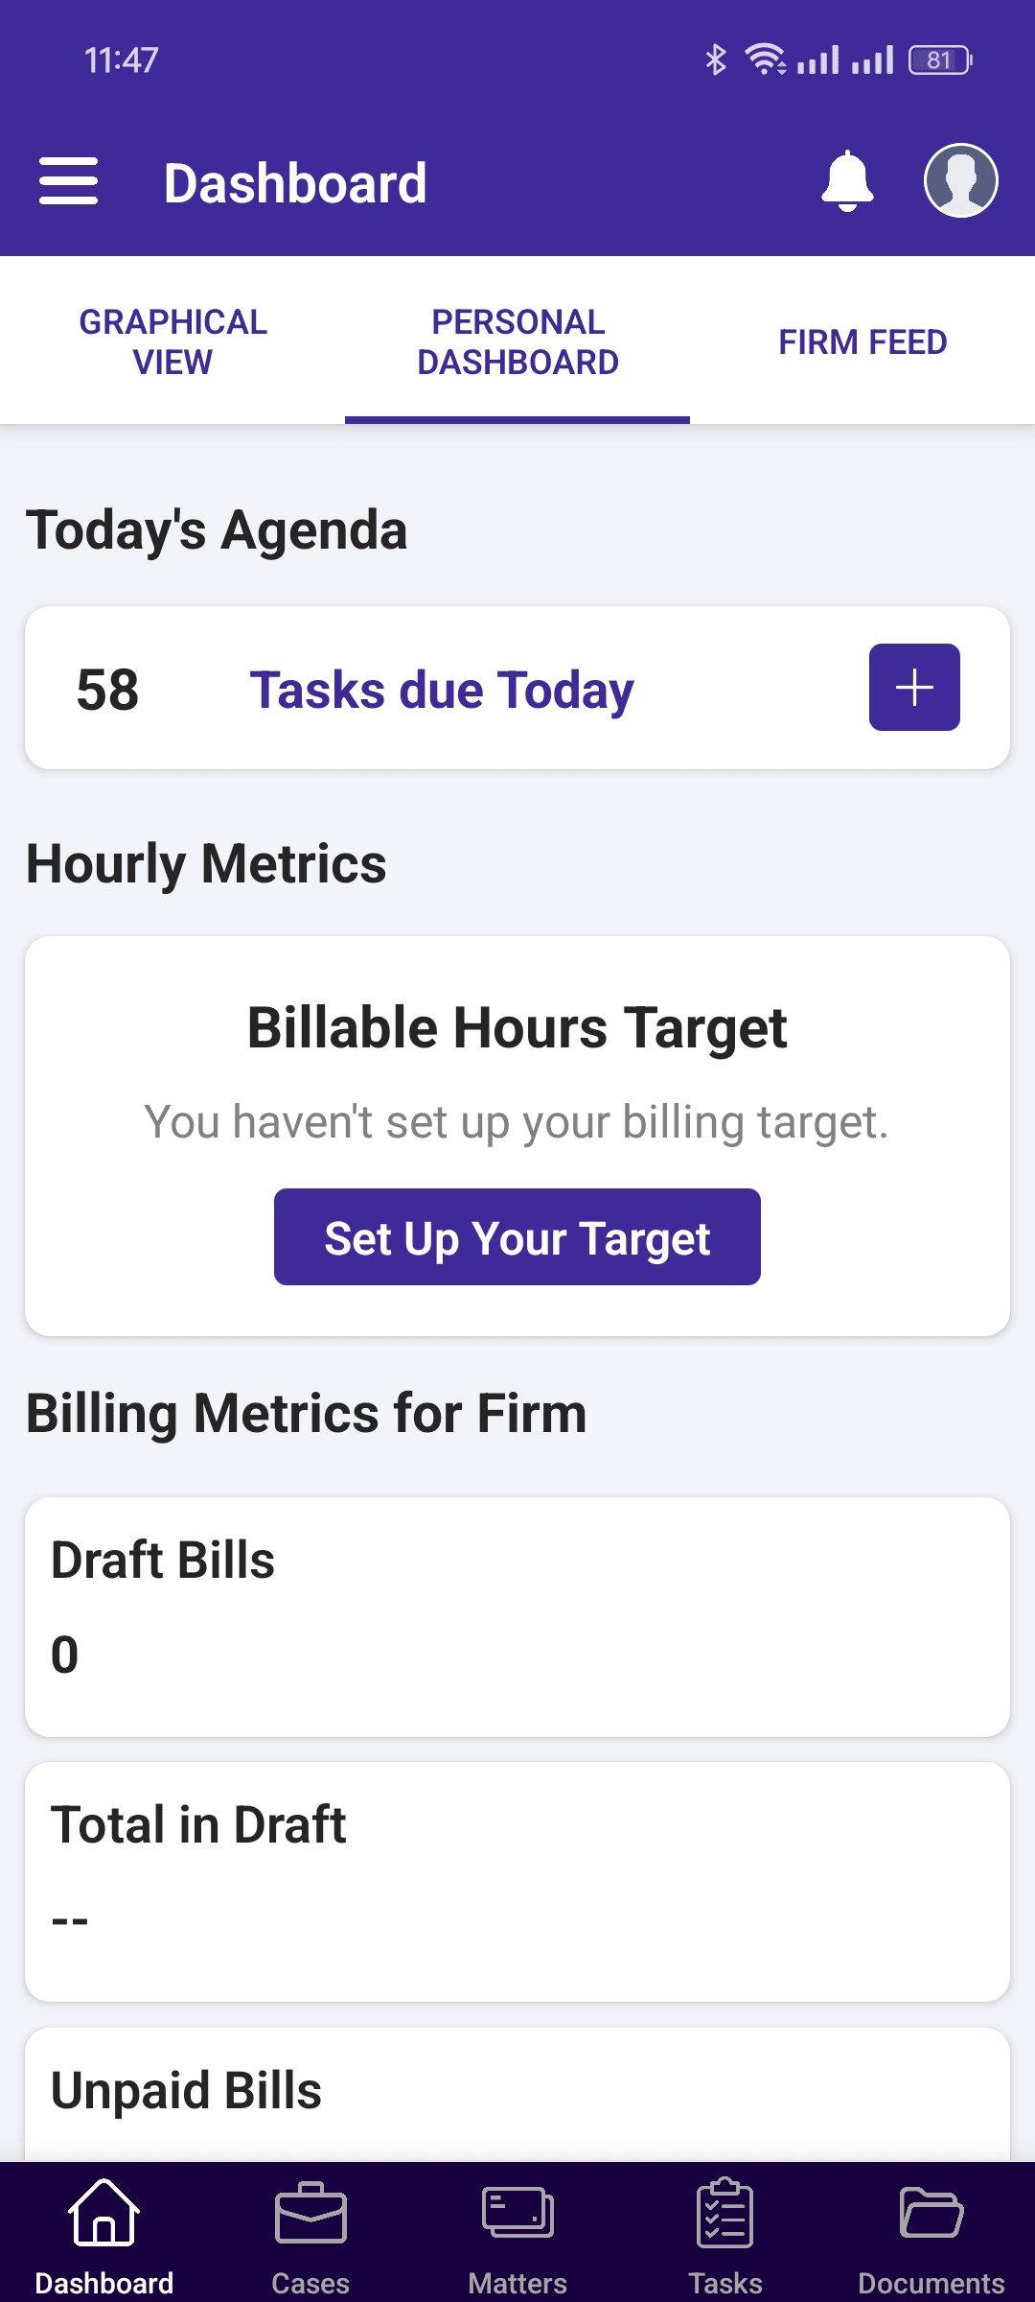Tap the Billable Hours Target heading
This screenshot has height=2302, width=1035.
point(517,1027)
